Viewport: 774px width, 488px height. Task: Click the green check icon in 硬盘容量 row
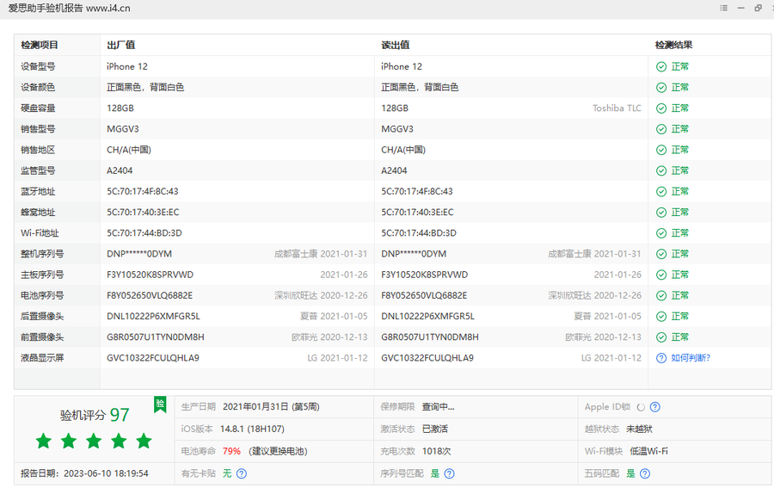[661, 108]
